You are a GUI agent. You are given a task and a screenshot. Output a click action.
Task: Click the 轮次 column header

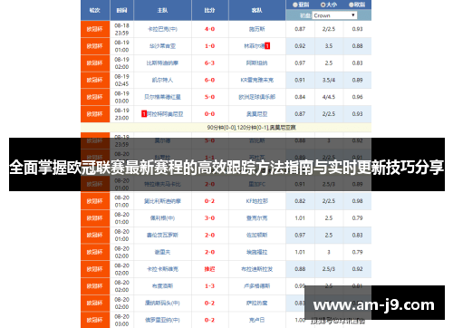(x=95, y=10)
